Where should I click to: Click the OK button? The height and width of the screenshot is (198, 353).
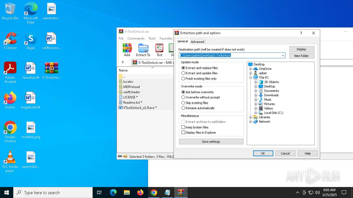(x=263, y=153)
